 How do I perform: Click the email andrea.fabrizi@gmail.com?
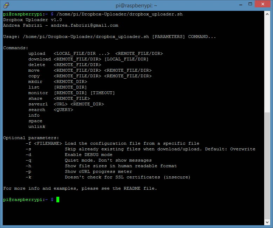(84, 26)
